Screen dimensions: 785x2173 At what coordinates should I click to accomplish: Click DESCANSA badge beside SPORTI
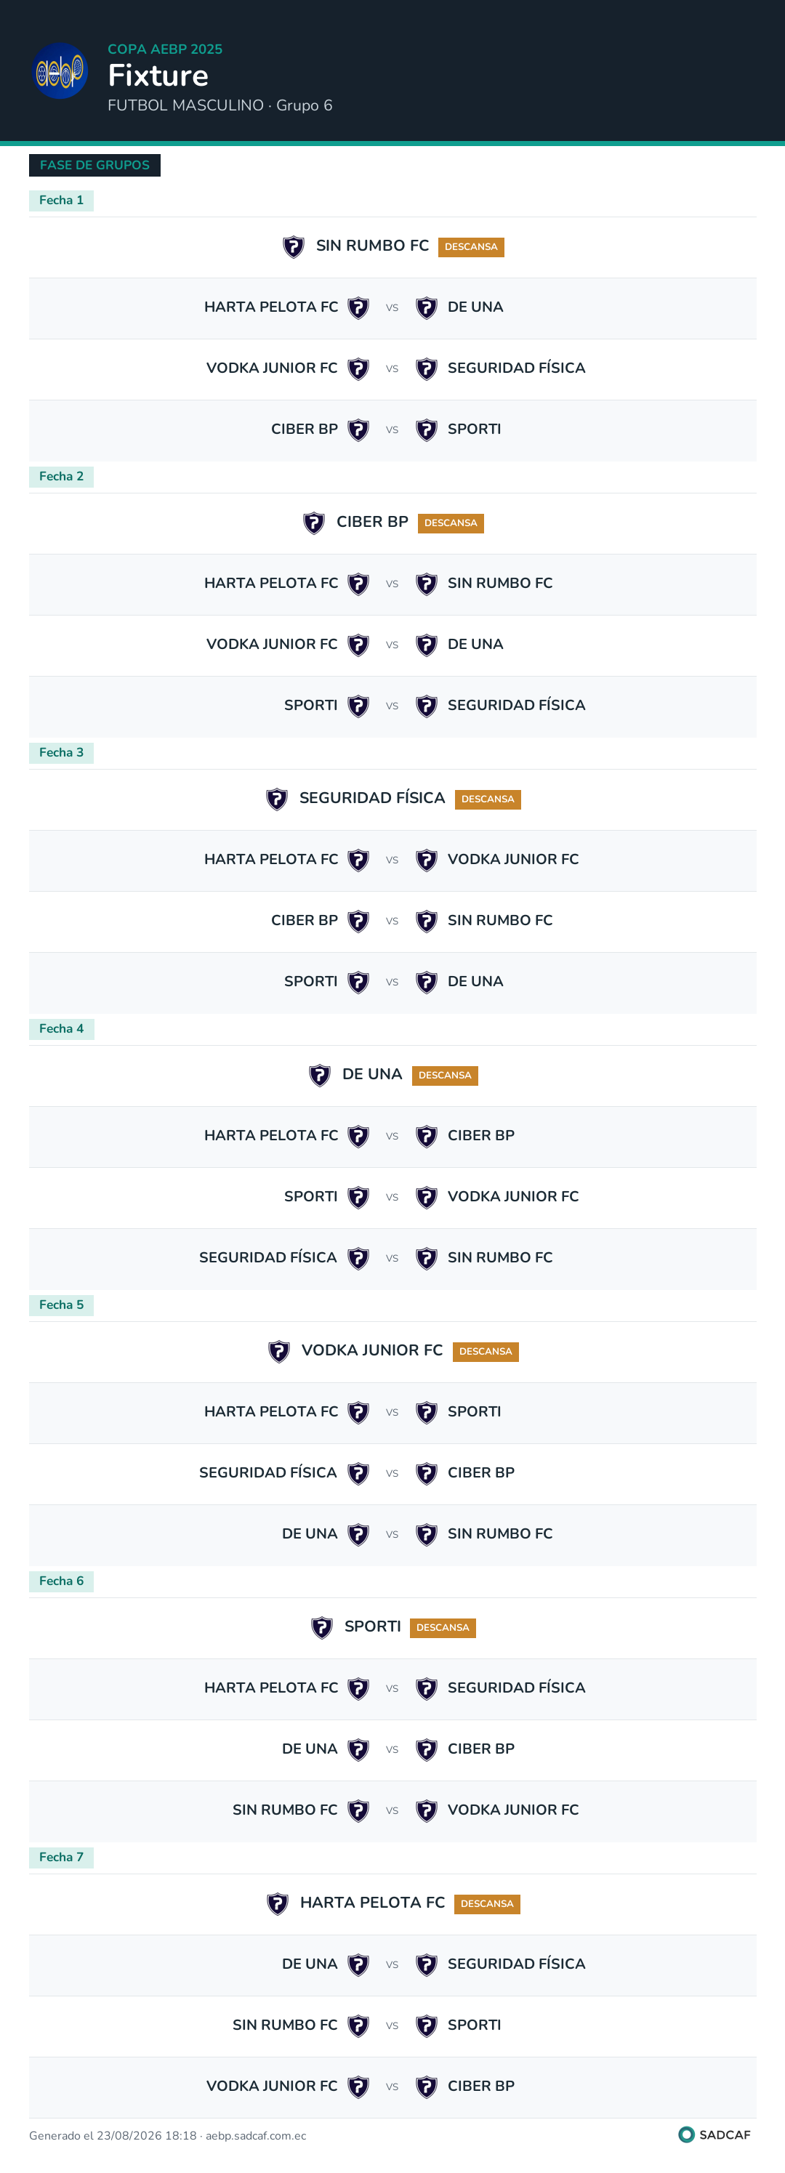coord(443,1627)
